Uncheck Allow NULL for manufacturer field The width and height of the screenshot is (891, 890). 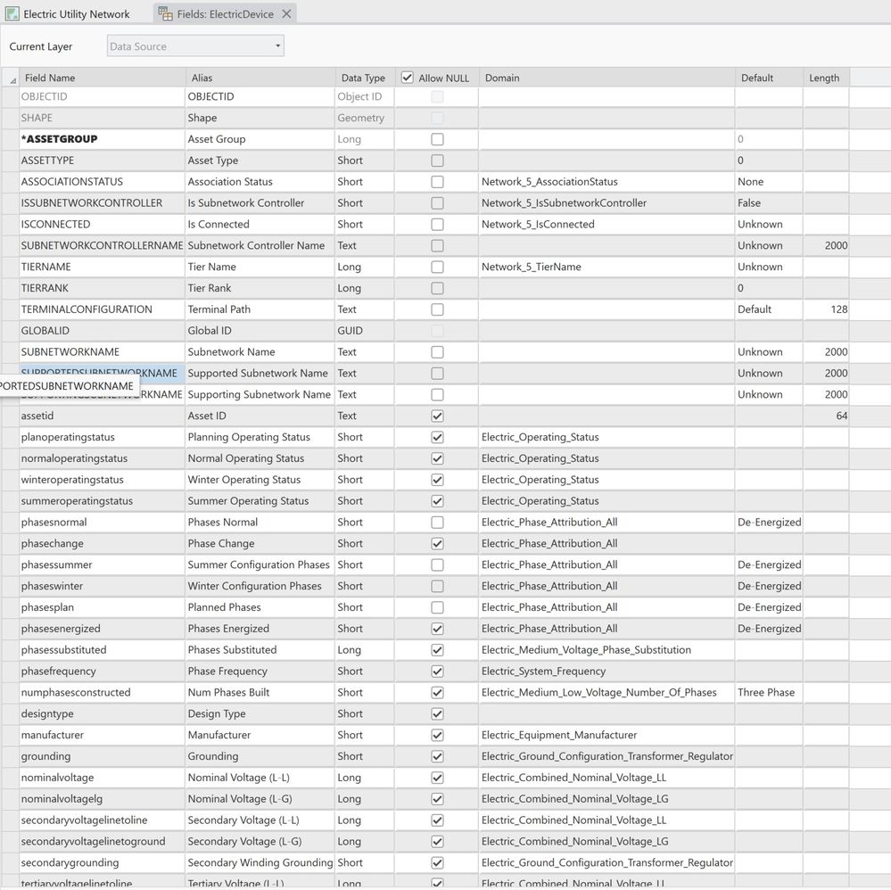tap(437, 735)
